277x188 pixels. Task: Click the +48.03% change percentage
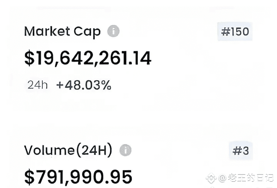(84, 85)
